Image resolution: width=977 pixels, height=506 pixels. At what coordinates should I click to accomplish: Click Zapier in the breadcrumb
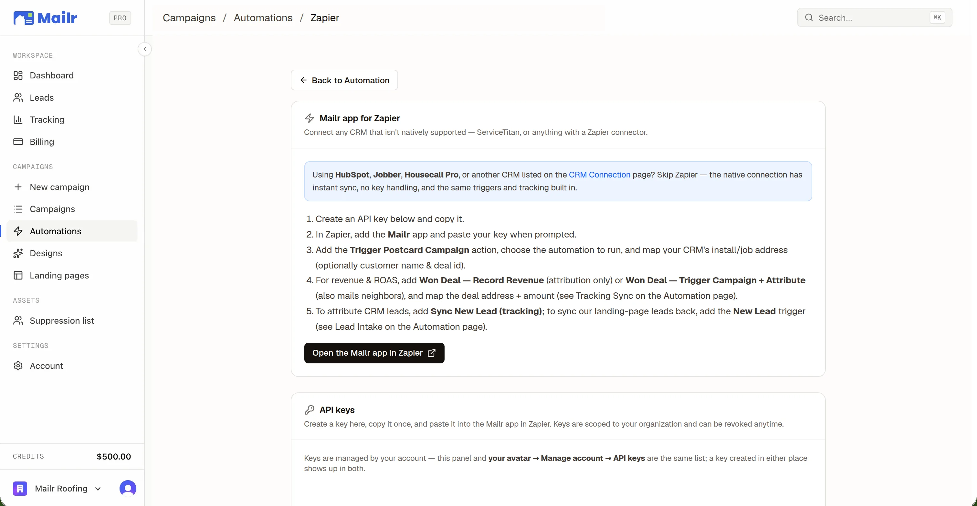pos(325,18)
